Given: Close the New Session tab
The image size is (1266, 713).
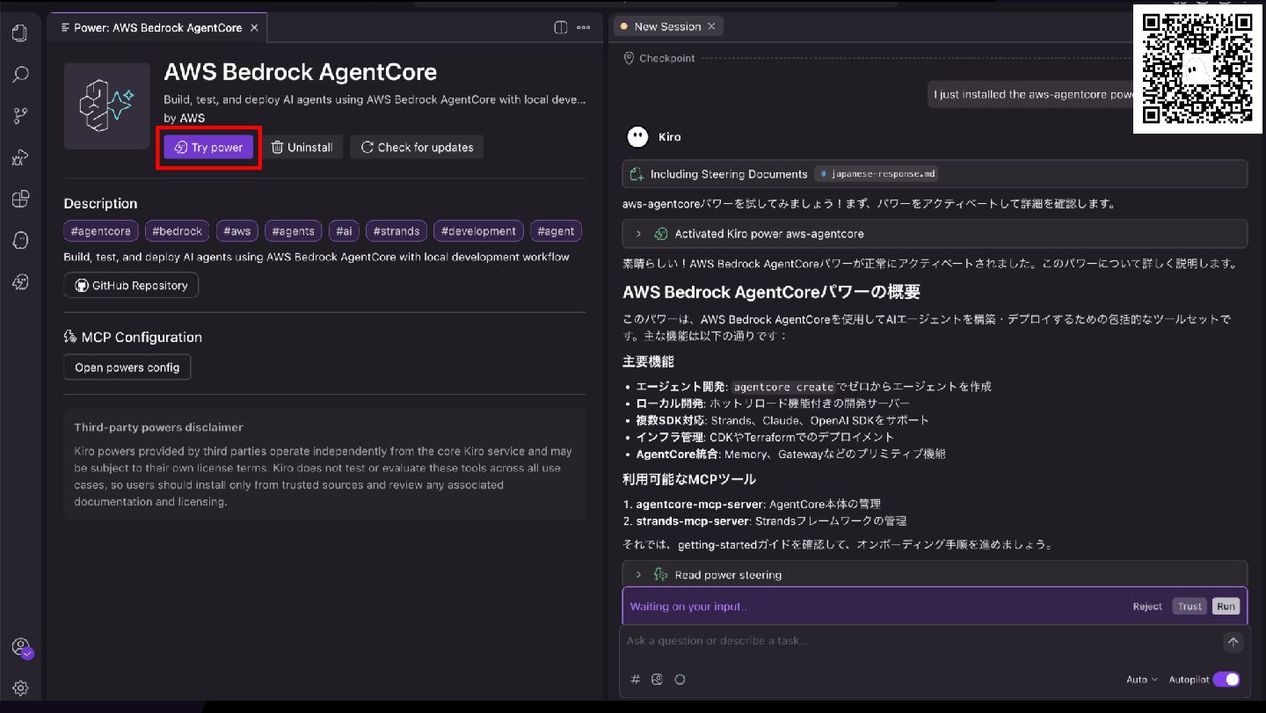Looking at the screenshot, I should [711, 26].
